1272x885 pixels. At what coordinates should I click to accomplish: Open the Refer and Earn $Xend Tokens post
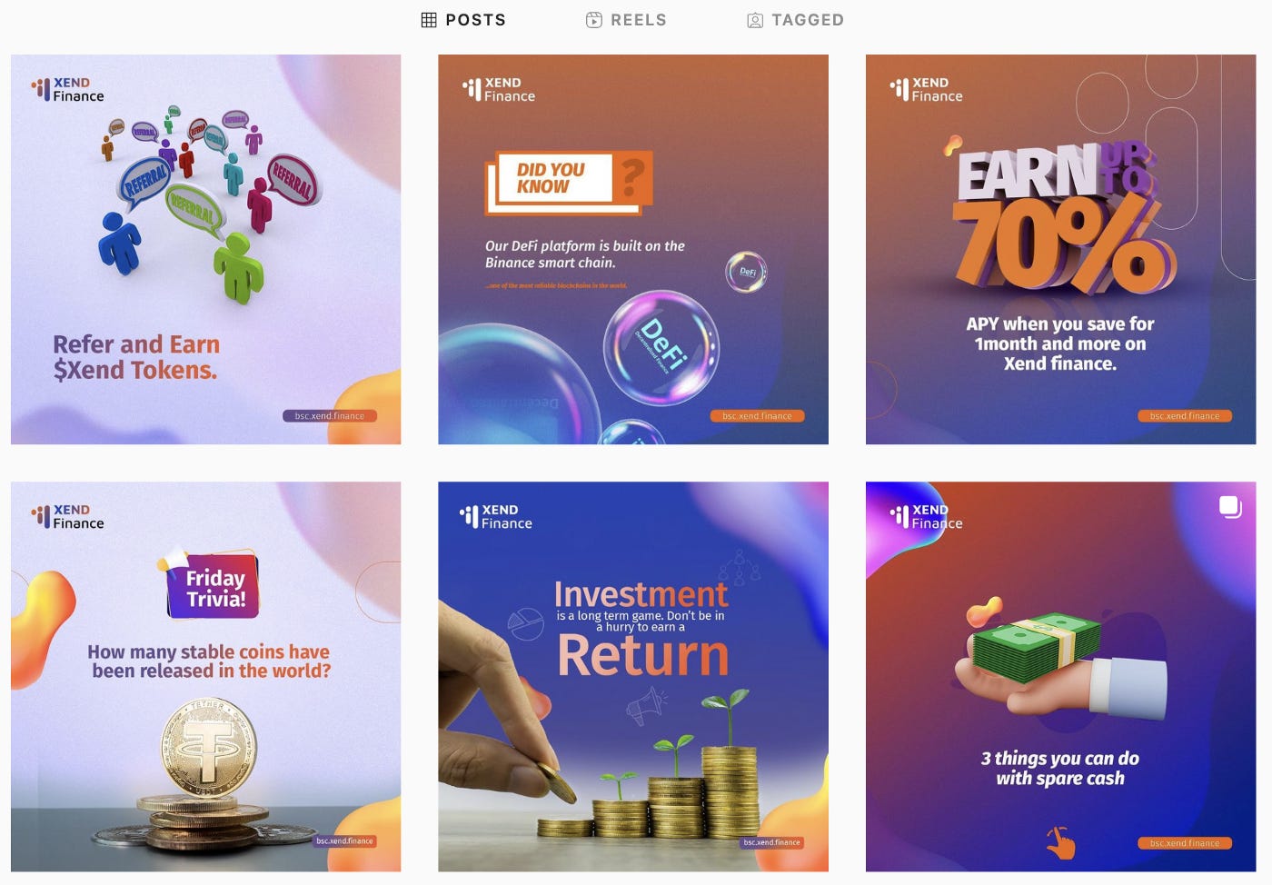click(x=205, y=249)
